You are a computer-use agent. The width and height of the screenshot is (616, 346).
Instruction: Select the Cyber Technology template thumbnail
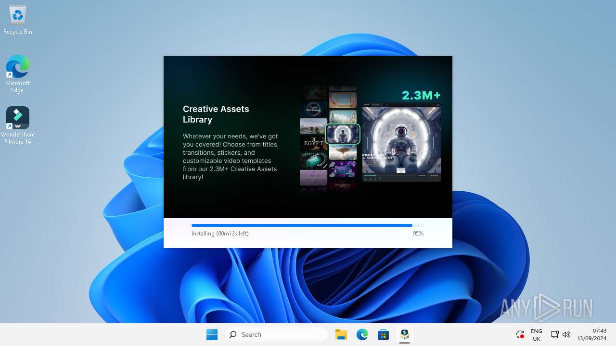coord(313,109)
